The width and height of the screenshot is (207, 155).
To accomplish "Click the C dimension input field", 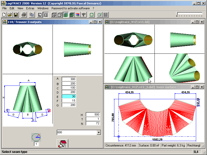I will click(x=69, y=88).
